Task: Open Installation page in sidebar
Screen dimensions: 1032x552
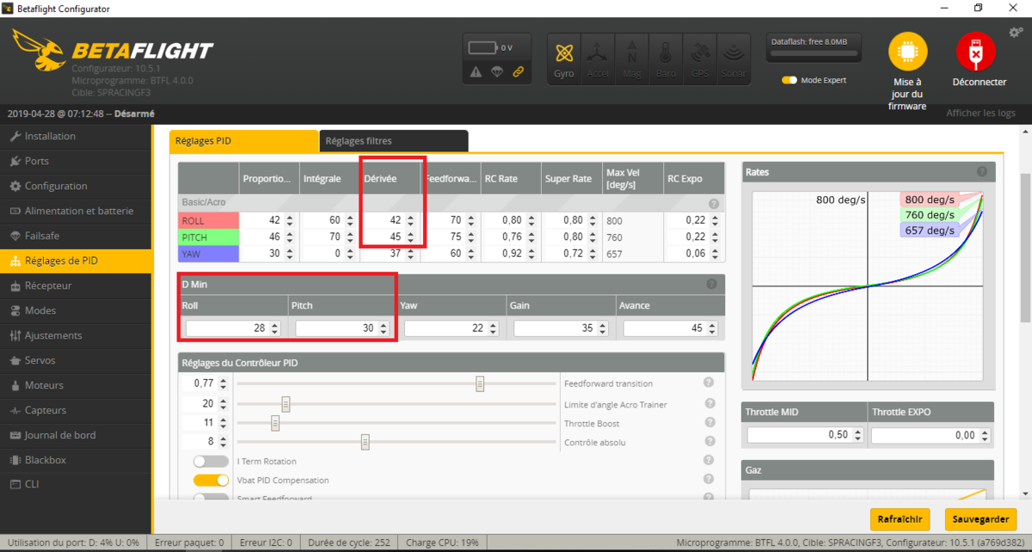Action: (x=76, y=136)
